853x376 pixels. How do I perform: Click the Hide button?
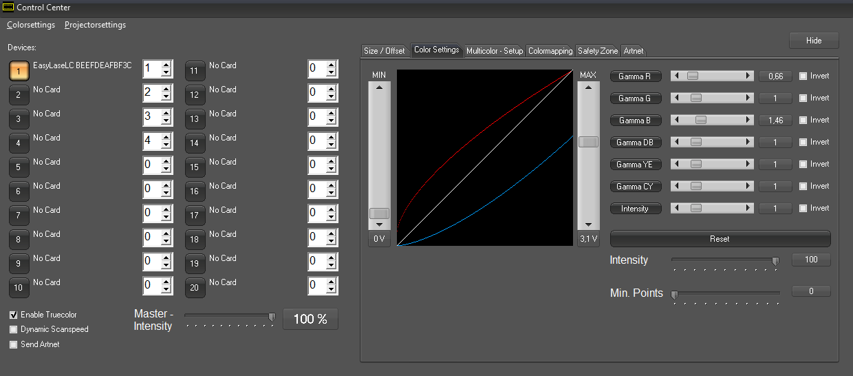814,41
